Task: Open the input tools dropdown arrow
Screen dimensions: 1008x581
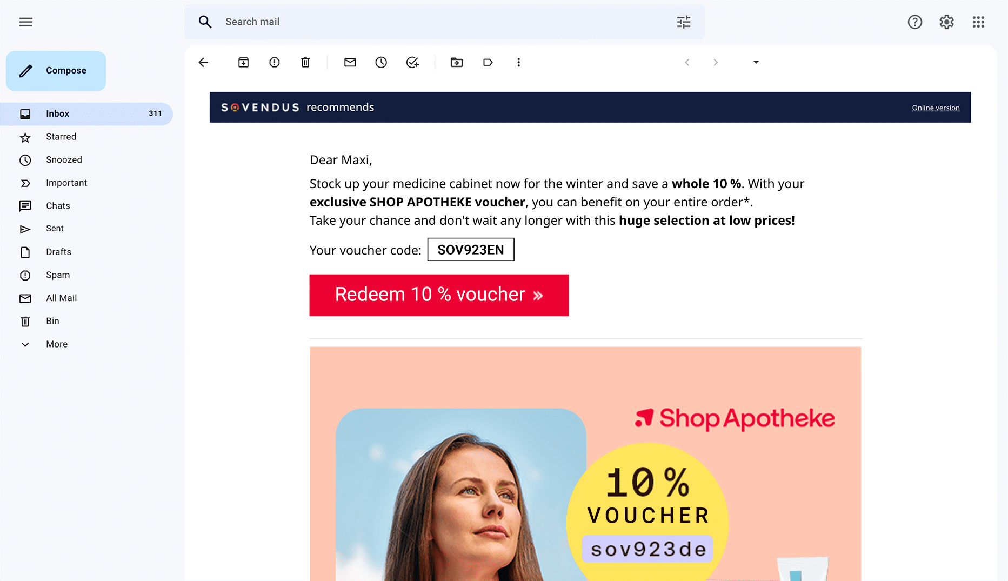Action: click(x=756, y=63)
